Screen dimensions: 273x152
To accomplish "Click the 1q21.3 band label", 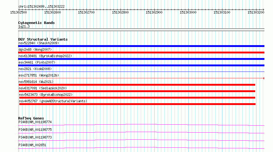I will (24, 27).
